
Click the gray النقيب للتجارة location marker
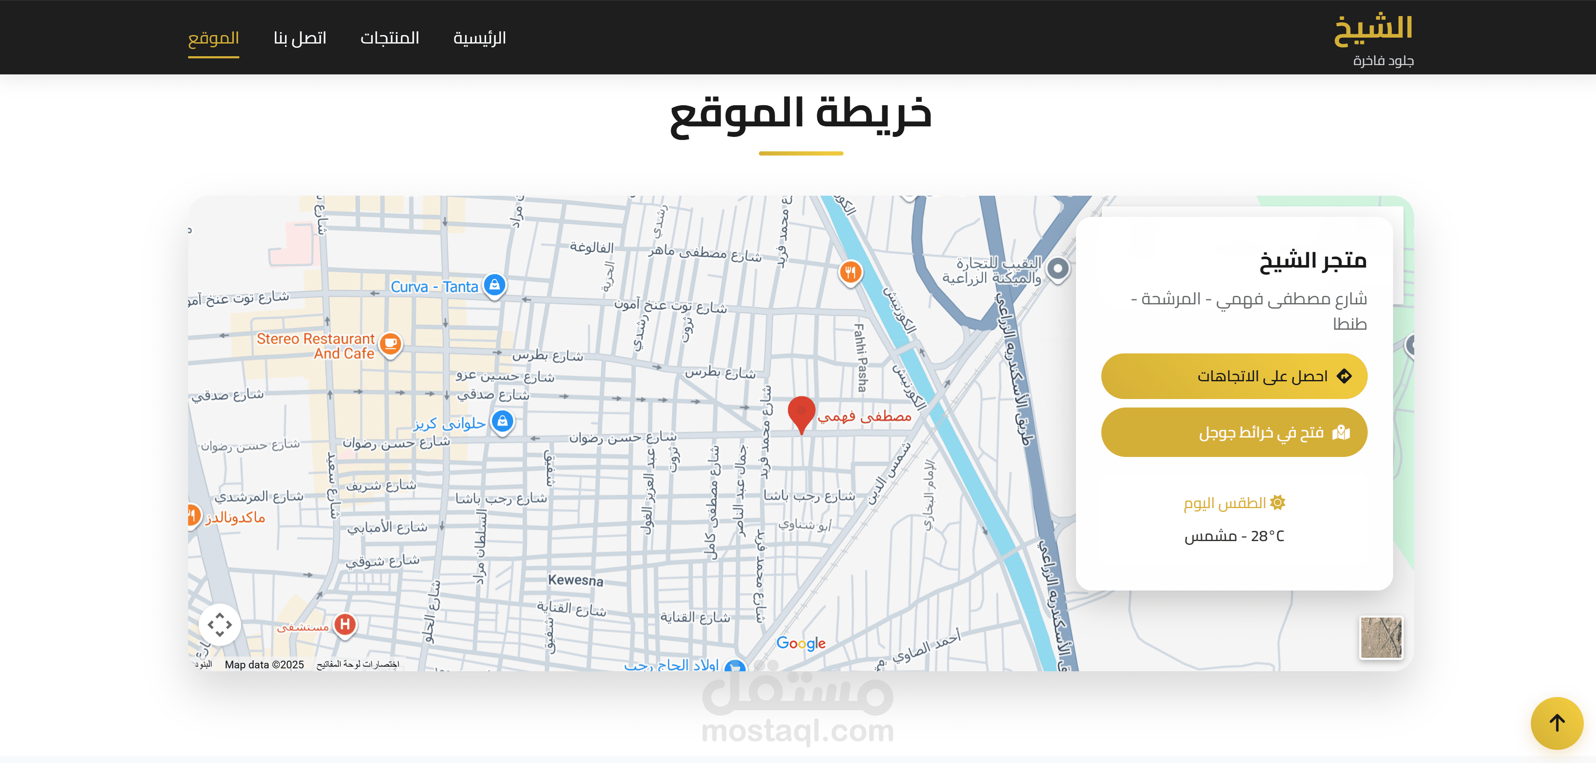click(x=1058, y=269)
